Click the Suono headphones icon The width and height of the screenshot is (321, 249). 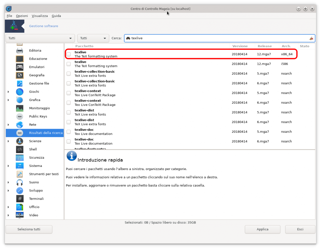point(19,182)
